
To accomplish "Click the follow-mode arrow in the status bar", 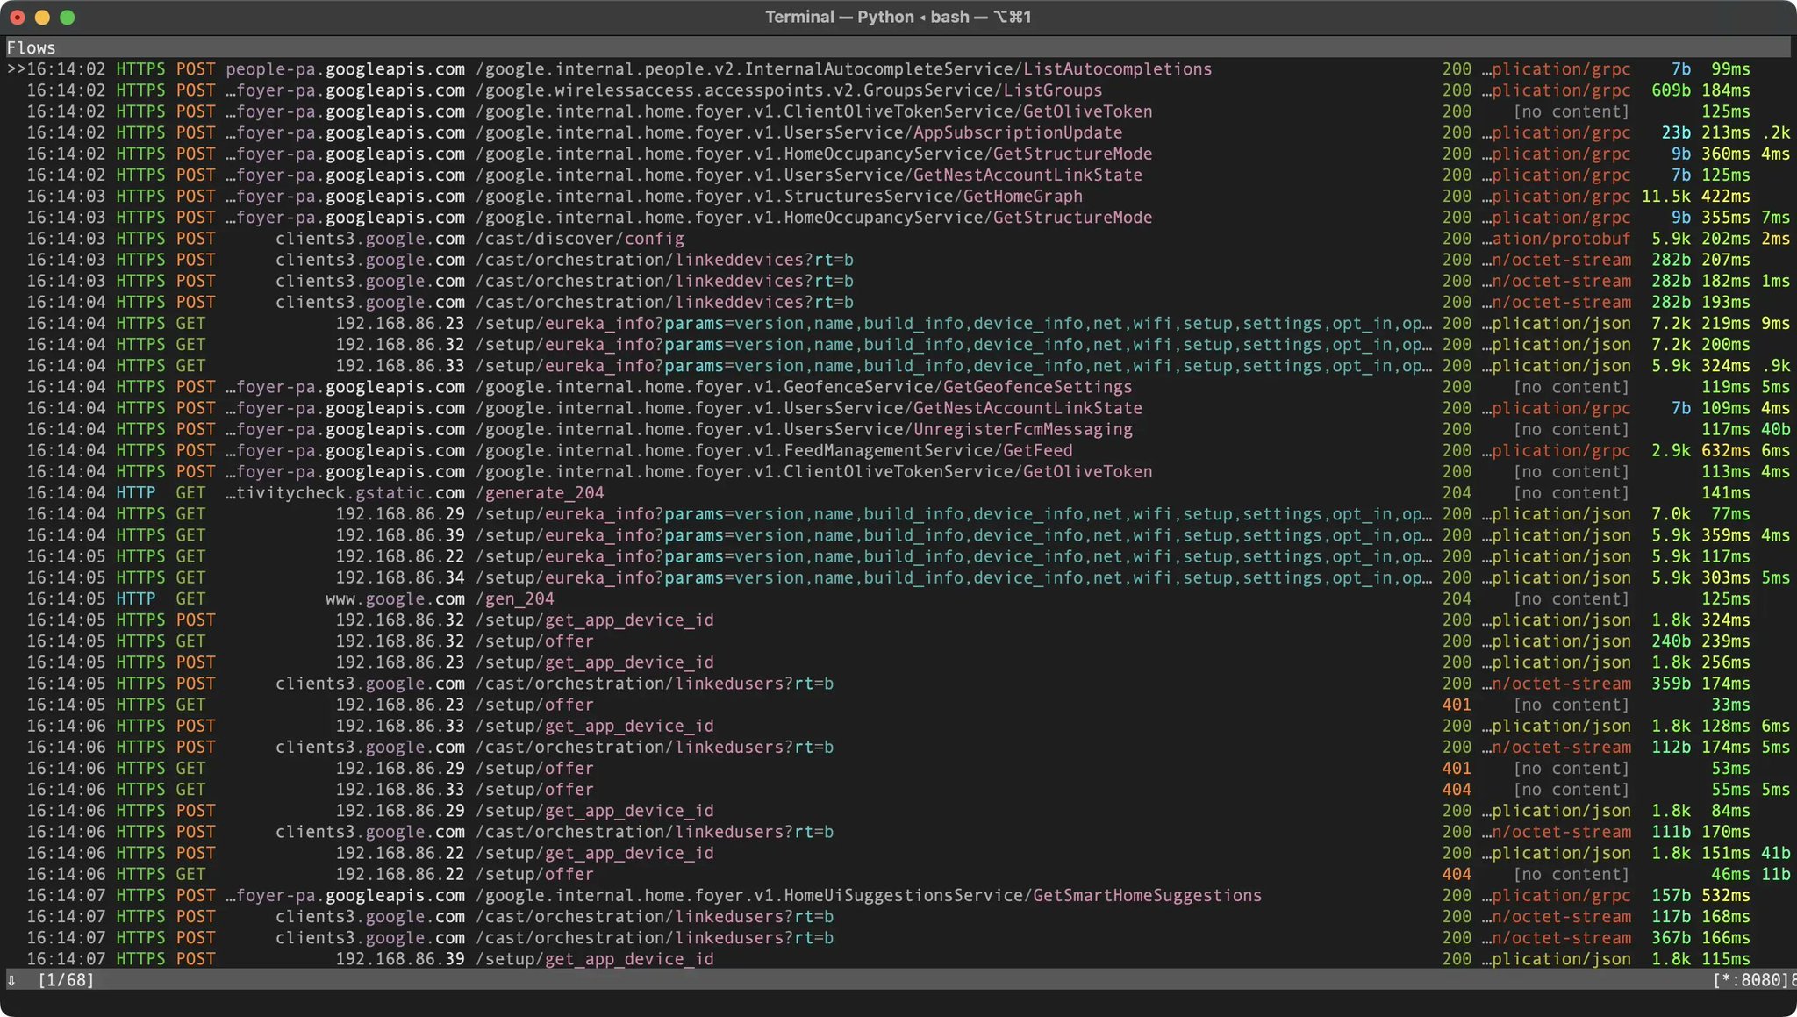I will [11, 979].
